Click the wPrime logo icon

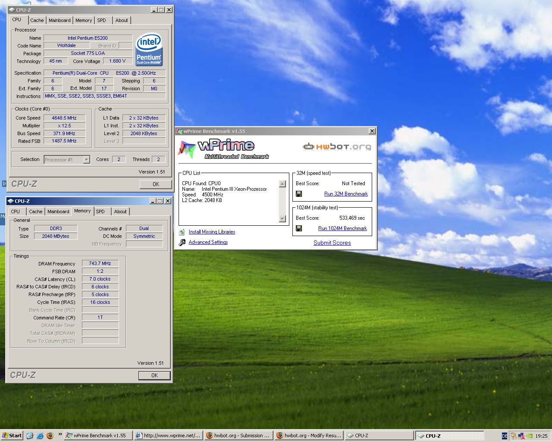pos(187,149)
